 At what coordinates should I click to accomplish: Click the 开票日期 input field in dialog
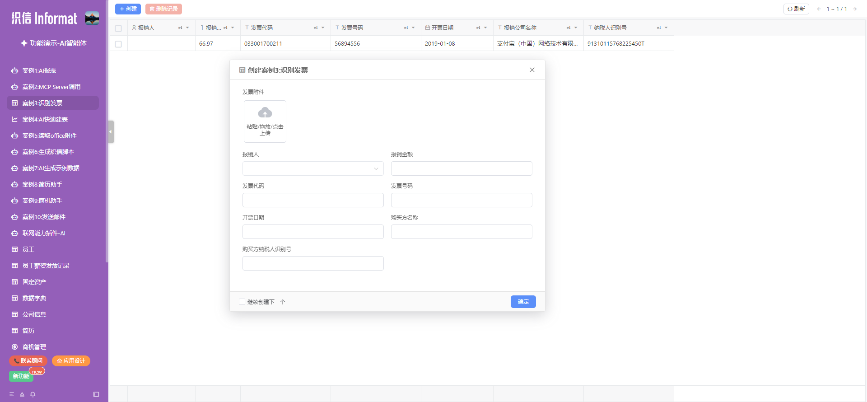[313, 232]
